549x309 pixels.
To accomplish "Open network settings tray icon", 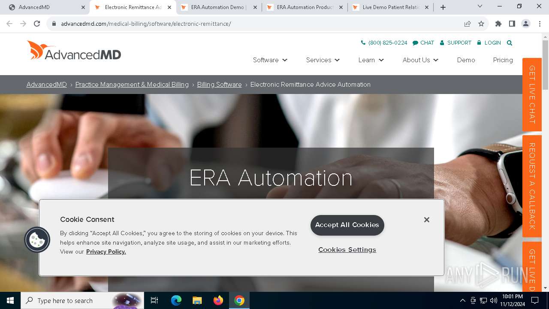I will tap(483, 300).
